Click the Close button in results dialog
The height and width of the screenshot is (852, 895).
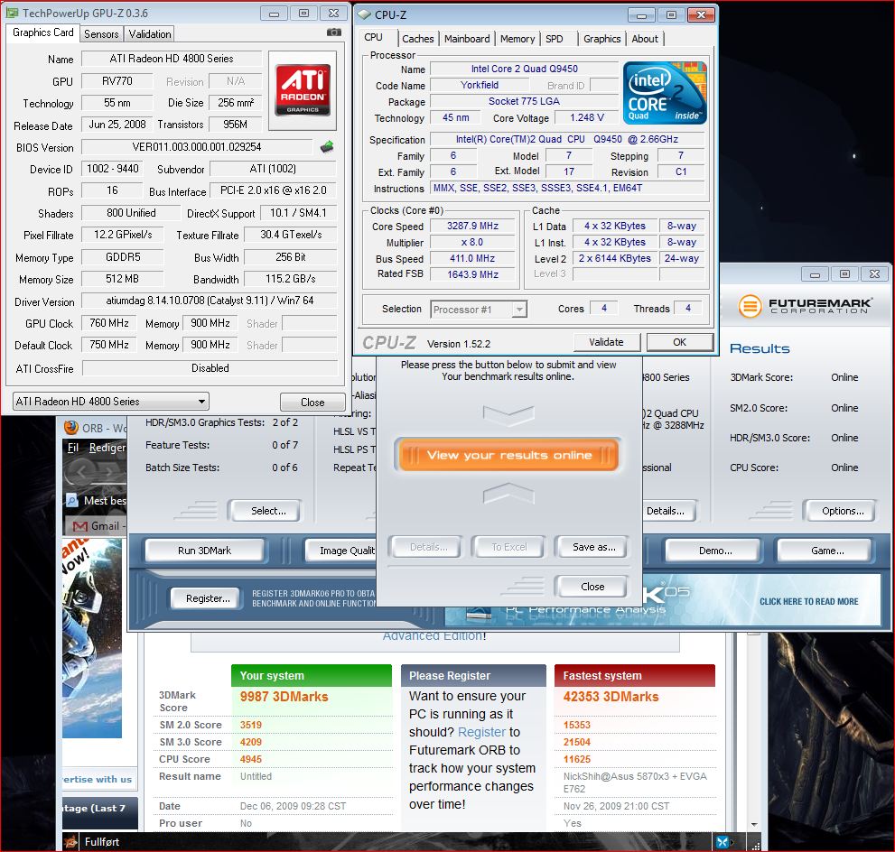(592, 587)
